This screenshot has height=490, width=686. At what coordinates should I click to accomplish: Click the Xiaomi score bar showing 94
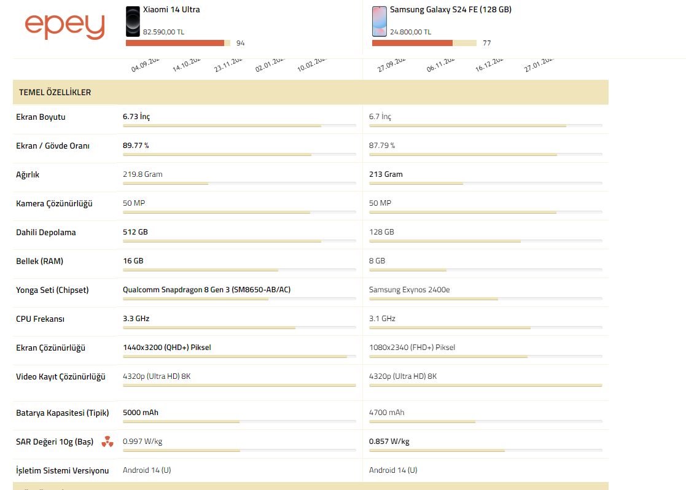pyautogui.click(x=177, y=43)
